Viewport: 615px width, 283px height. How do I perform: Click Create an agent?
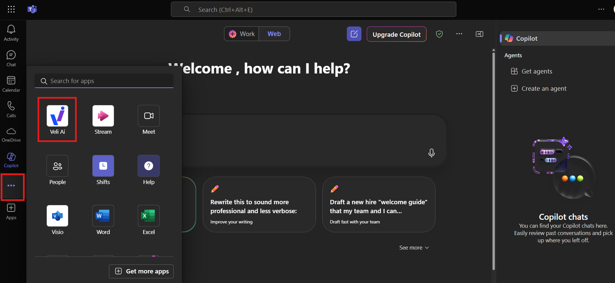pyautogui.click(x=539, y=88)
